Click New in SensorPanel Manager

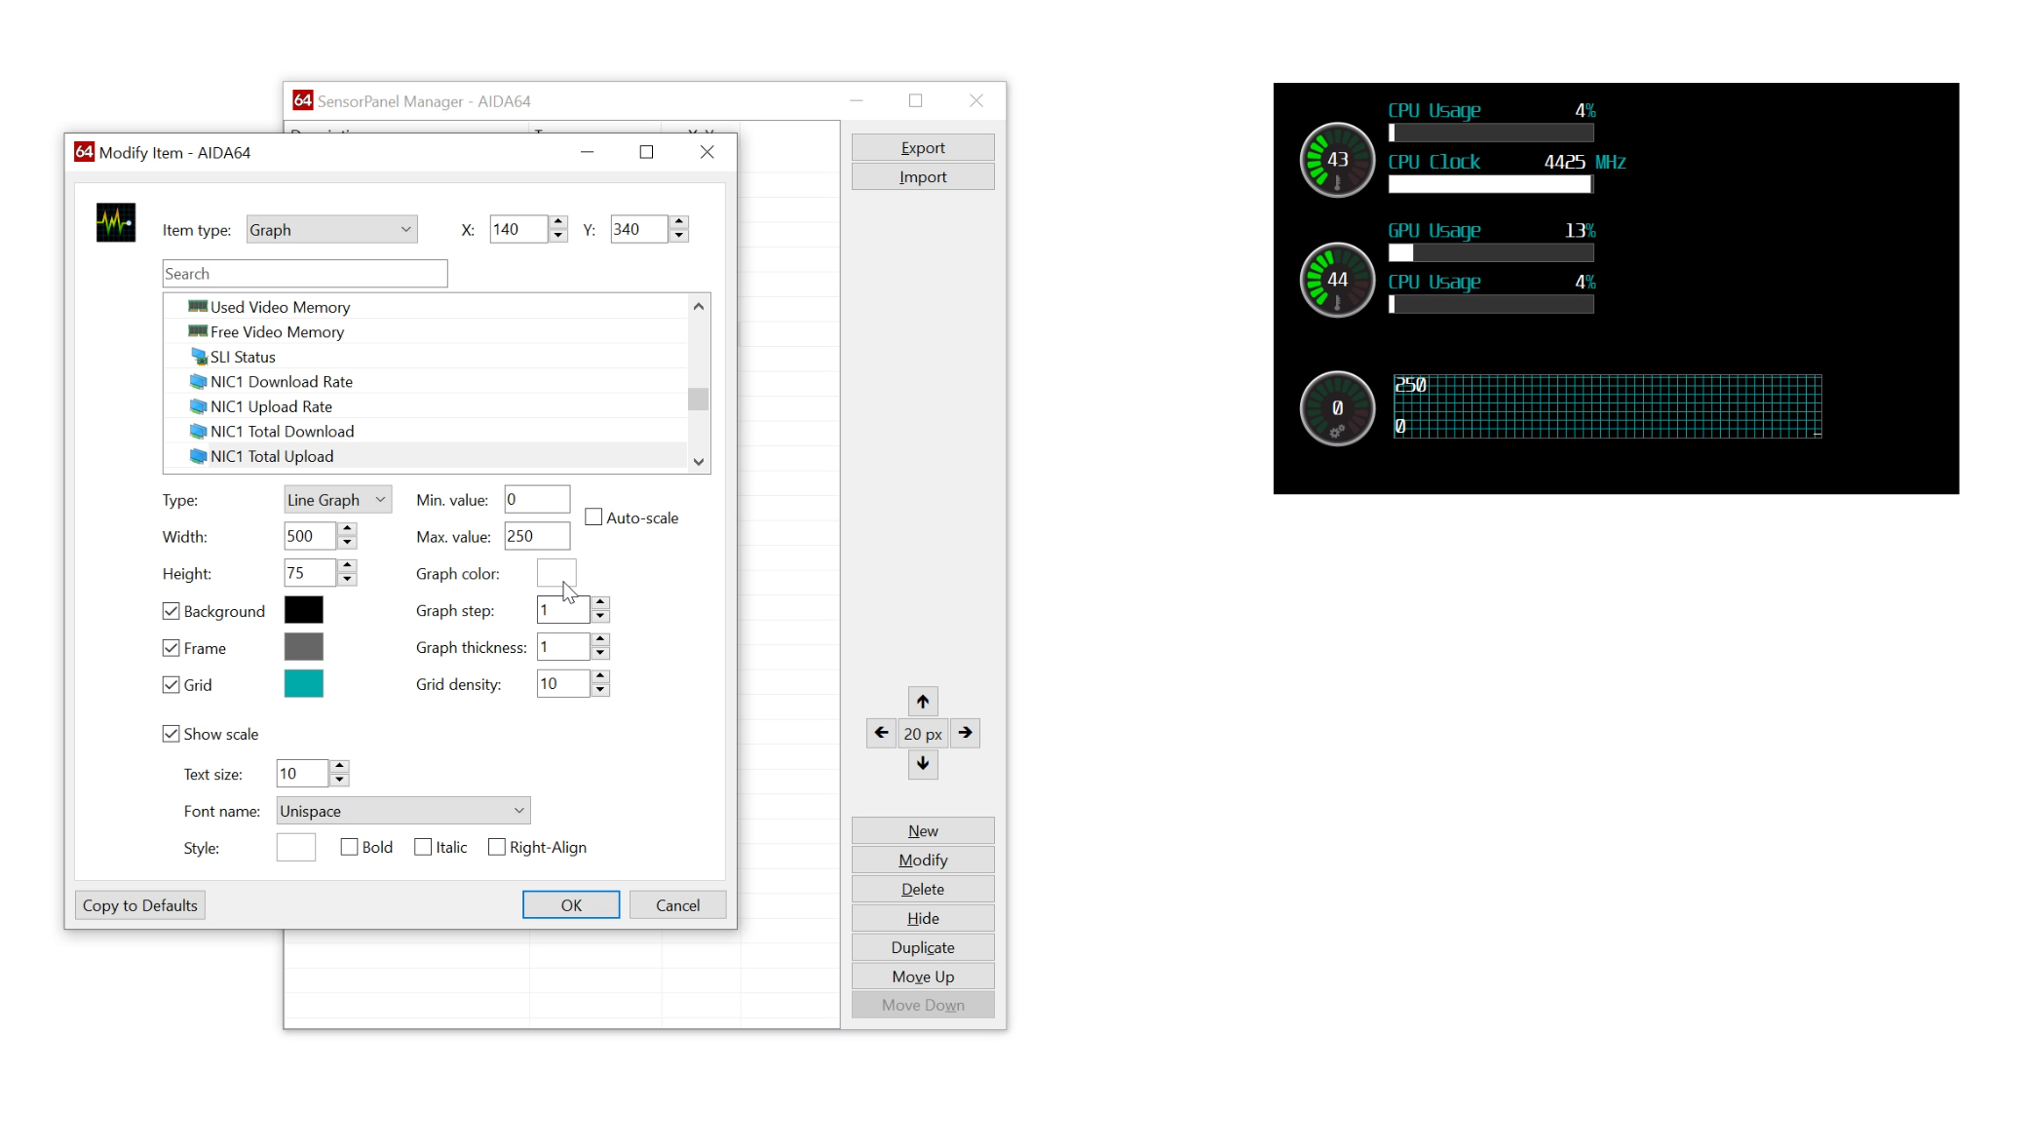point(923,830)
